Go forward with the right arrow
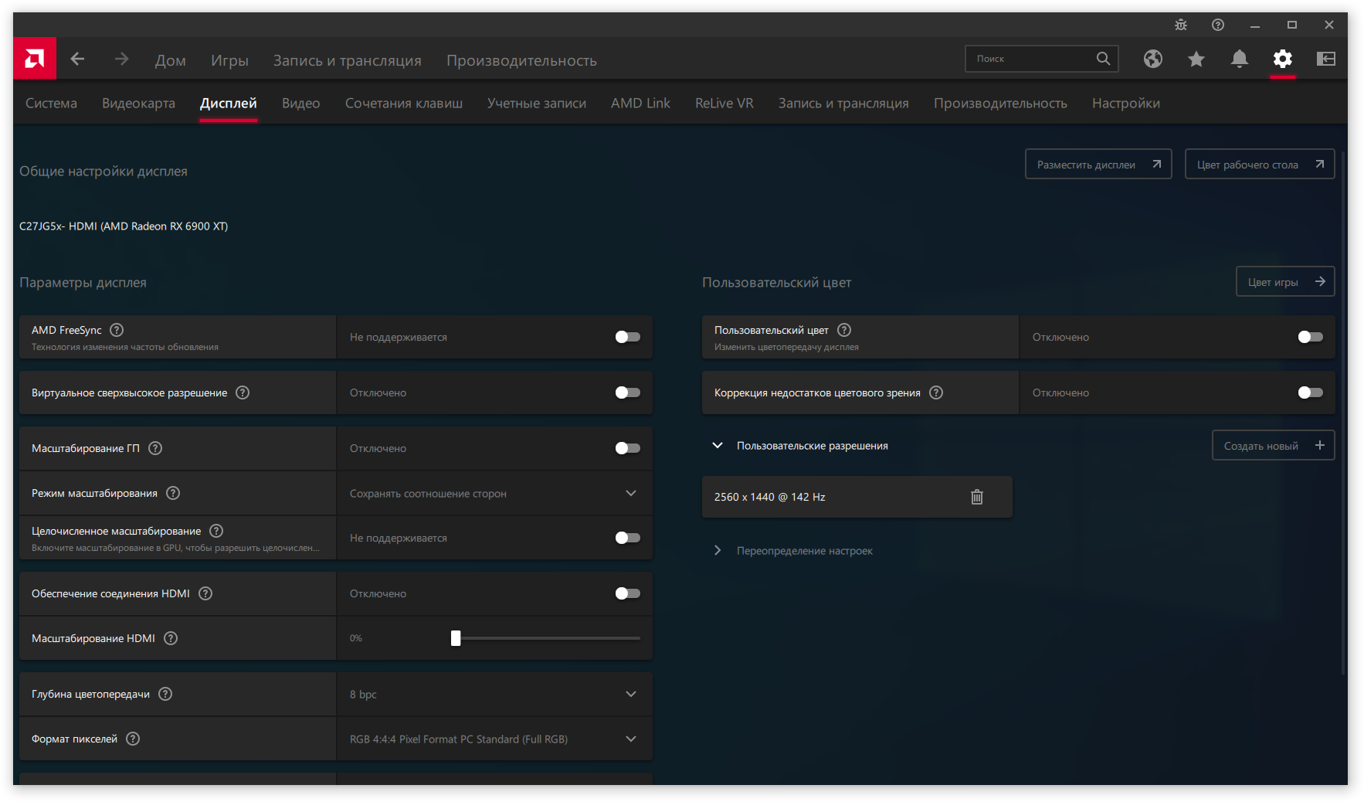The width and height of the screenshot is (1364, 802). tap(121, 59)
